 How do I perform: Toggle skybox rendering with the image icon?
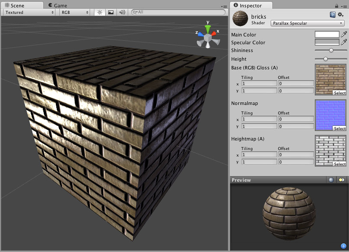click(x=110, y=13)
